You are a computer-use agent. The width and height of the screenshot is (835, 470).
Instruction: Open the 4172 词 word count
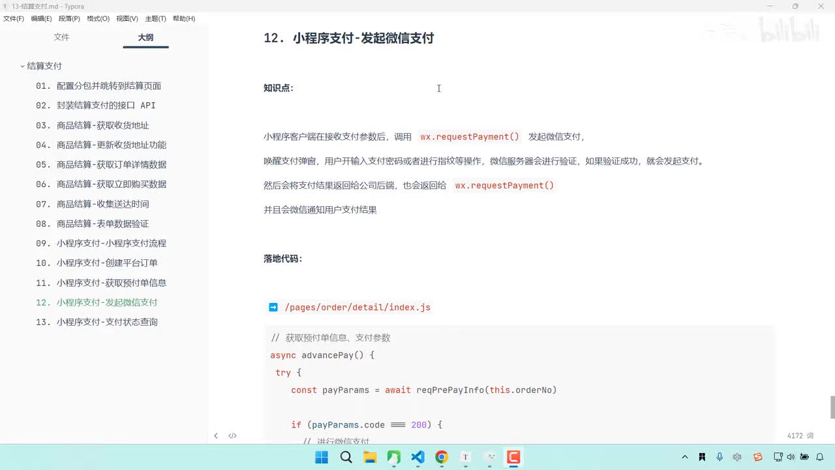tap(800, 435)
